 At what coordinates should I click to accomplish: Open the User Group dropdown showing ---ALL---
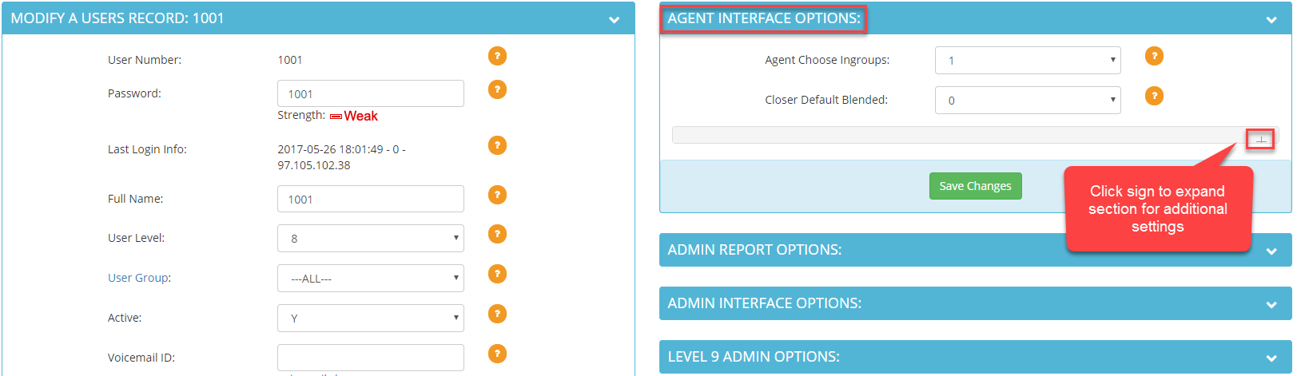371,278
